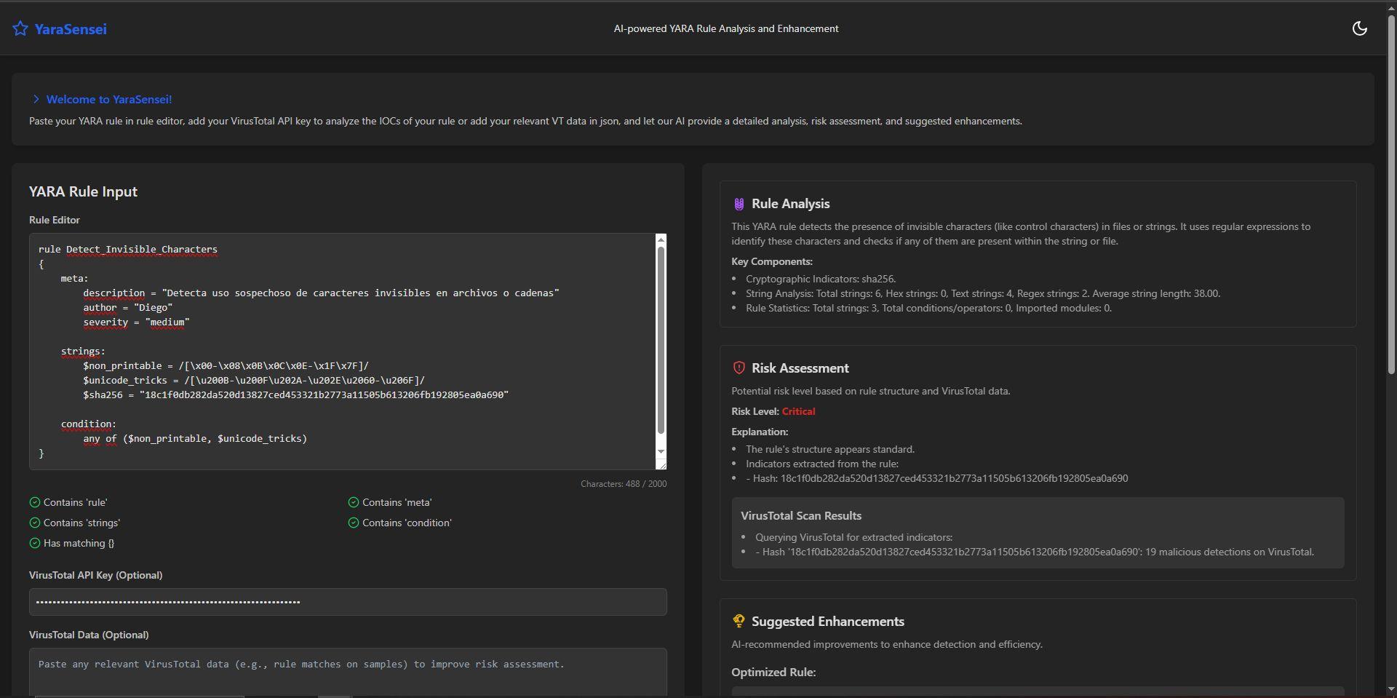This screenshot has height=698, width=1397.
Task: Click the checkmark icon beside Contains 'strings'
Action: tap(35, 523)
